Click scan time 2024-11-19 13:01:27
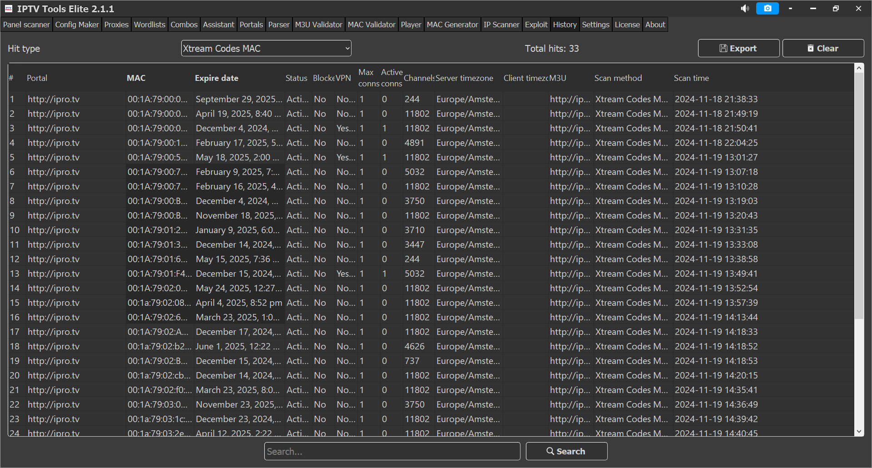872x468 pixels. [716, 157]
